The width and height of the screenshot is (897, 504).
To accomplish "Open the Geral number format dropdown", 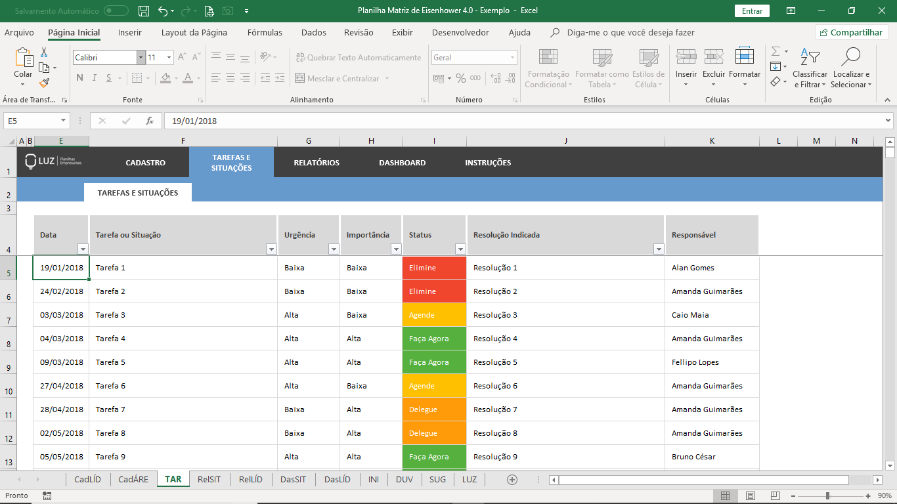I will tap(512, 58).
